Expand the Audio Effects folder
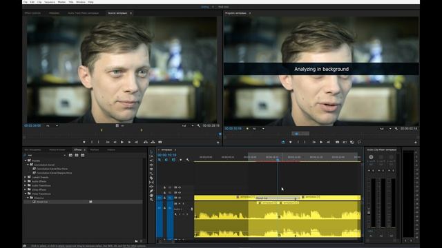Image resolution: width=442 pixels, height=248 pixels. click(26, 181)
